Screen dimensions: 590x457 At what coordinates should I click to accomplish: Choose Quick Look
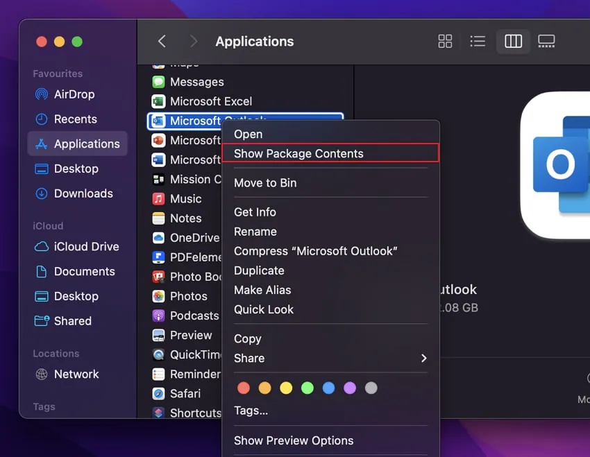click(x=330, y=310)
